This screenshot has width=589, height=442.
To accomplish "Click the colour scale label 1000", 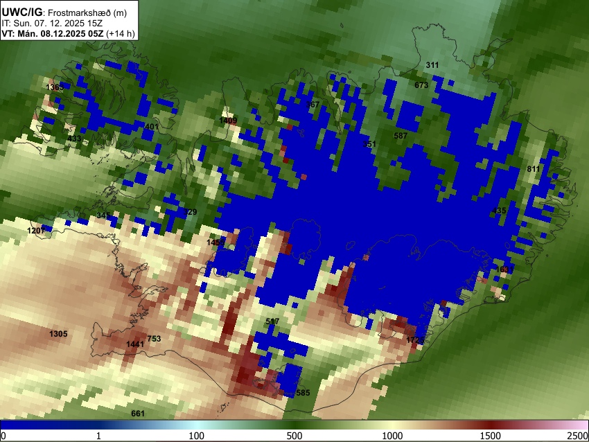I will [392, 436].
